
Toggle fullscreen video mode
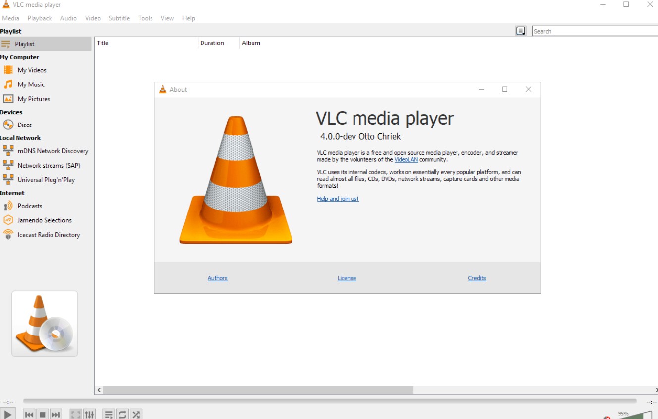tap(75, 414)
